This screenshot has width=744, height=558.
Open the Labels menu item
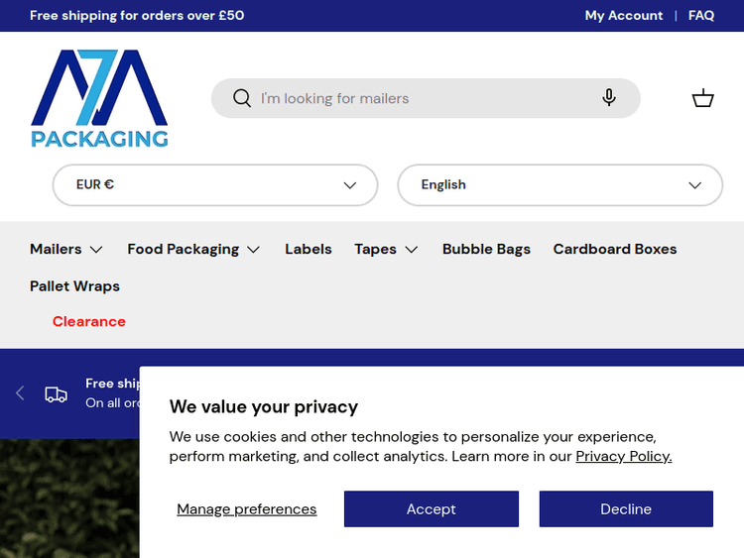(308, 249)
